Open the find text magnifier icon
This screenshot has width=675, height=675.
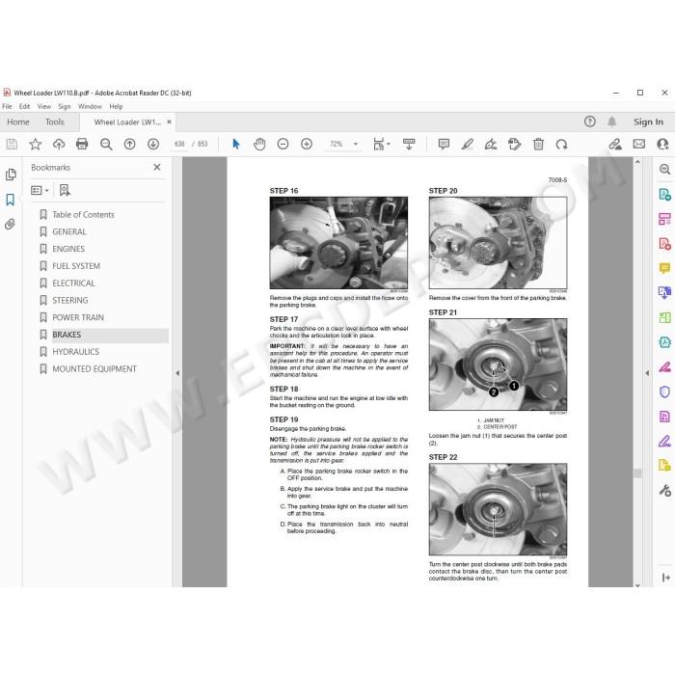[x=106, y=145]
